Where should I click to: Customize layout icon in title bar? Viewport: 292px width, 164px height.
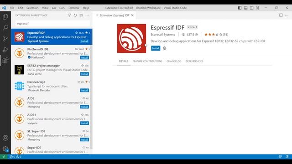click(257, 8)
